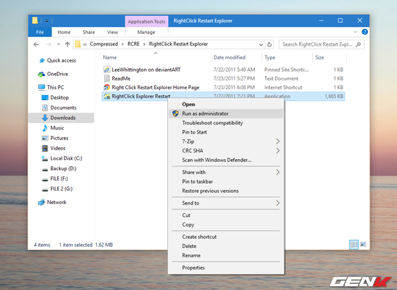
Task: Select the Videos film icon
Action: [x=45, y=148]
